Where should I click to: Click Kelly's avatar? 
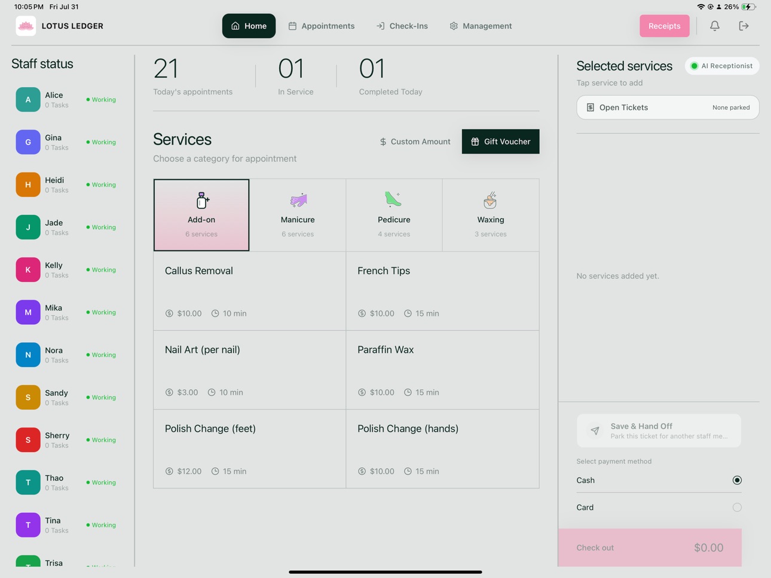28,270
